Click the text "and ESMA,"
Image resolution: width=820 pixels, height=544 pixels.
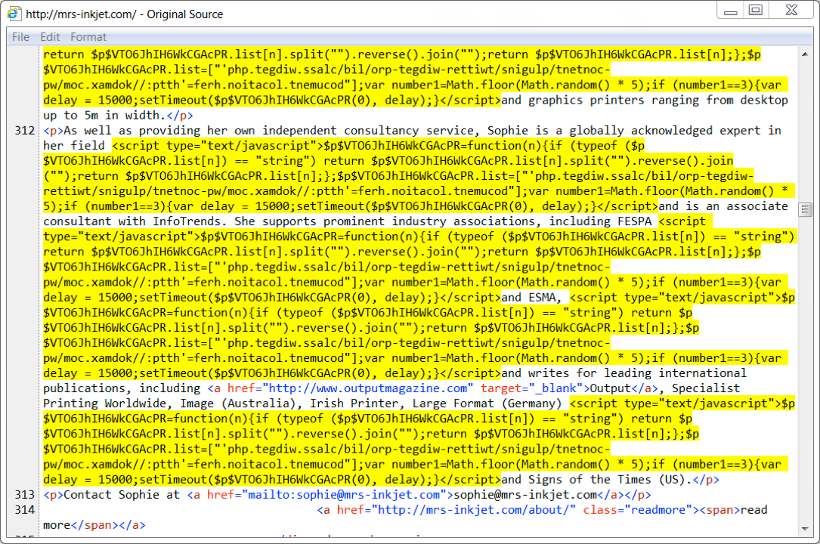[x=532, y=298]
